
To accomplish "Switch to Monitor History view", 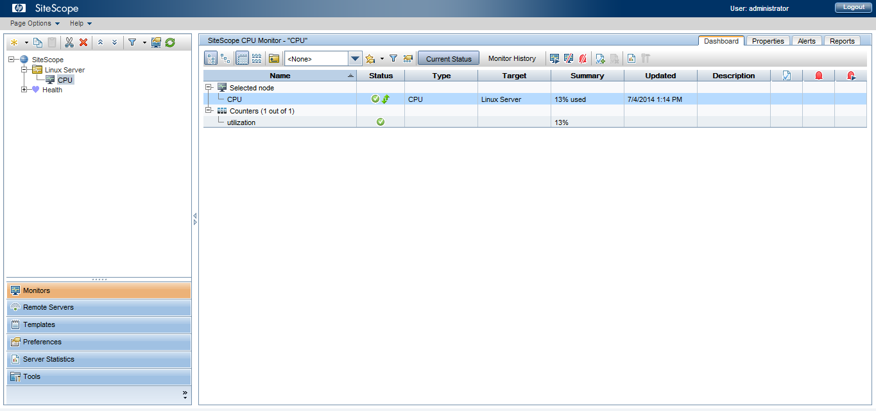I will 512,58.
